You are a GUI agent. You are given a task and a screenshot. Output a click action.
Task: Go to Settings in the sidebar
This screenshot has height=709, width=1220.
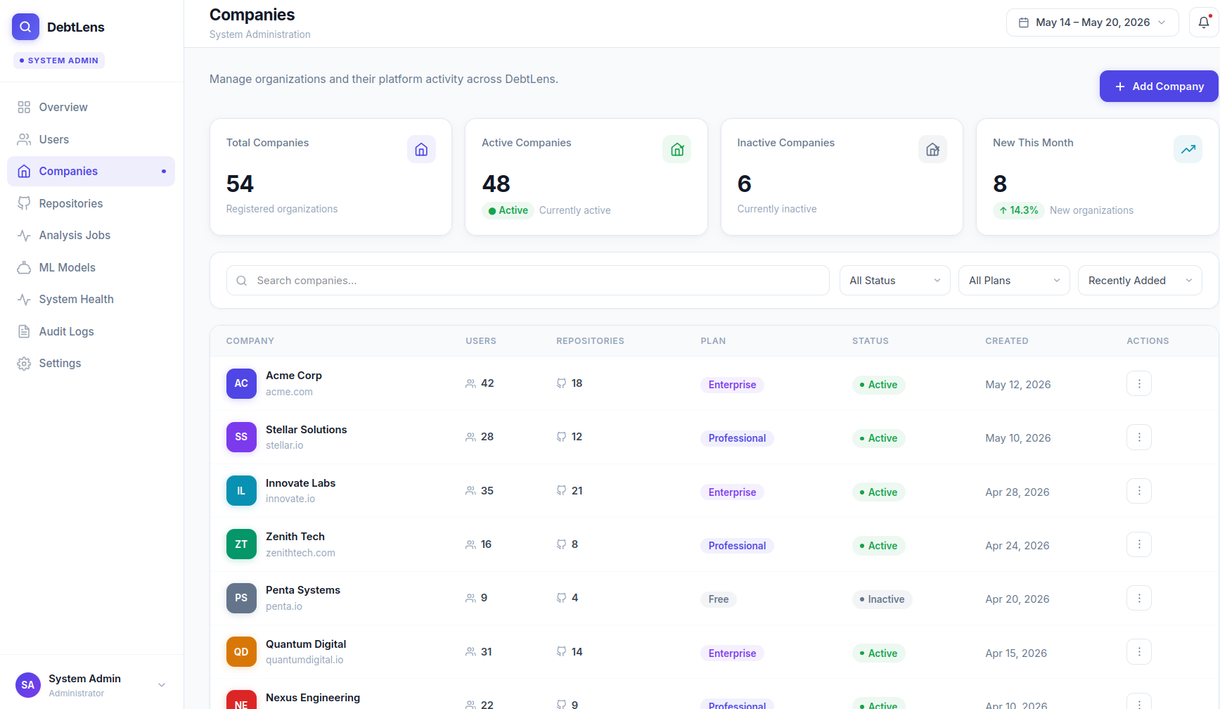tap(91, 363)
